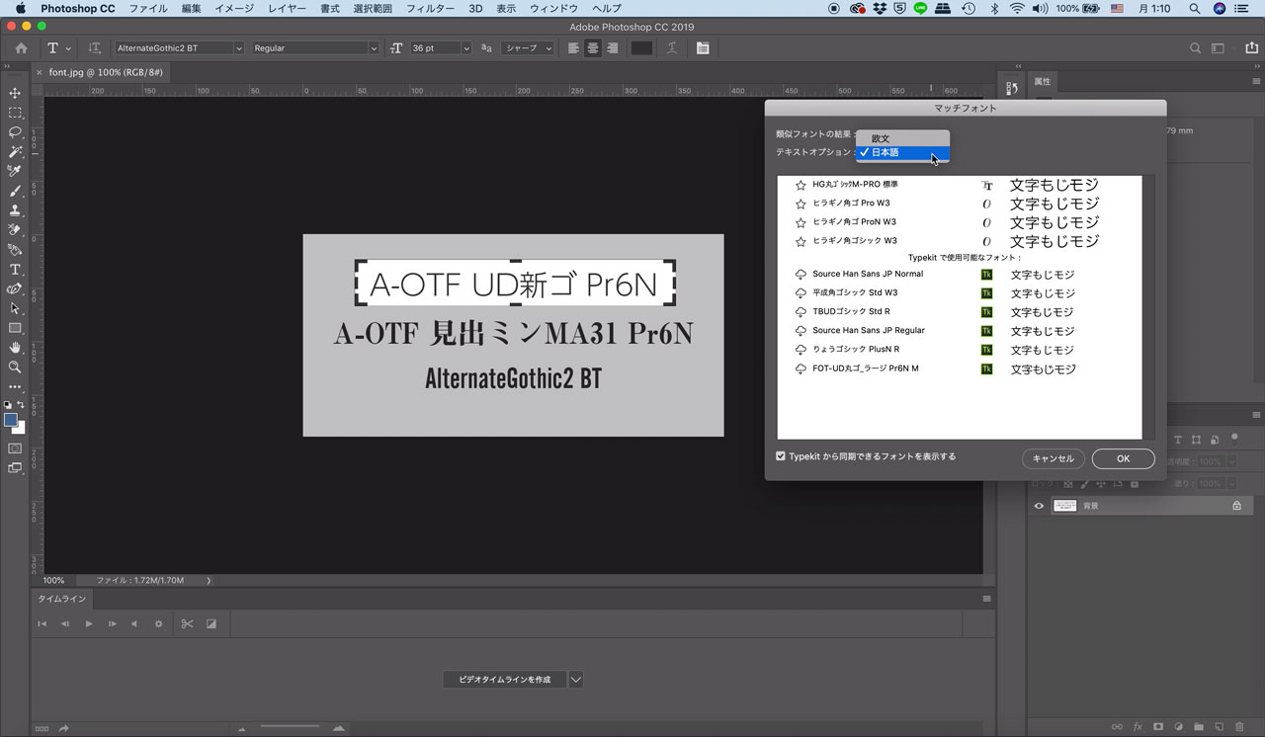Screen dimensions: 1265x737
Task: Click the search icon in options bar
Action: pos(1195,48)
